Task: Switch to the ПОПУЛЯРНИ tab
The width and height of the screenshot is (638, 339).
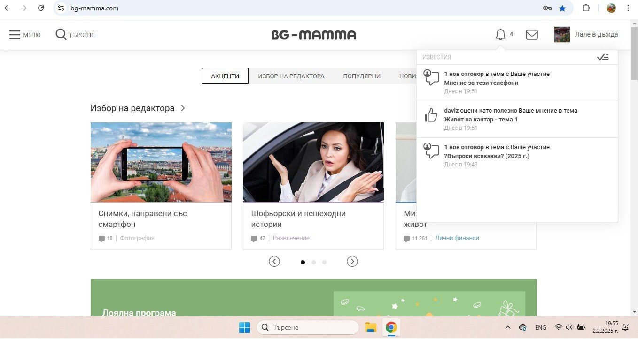Action: [362, 76]
